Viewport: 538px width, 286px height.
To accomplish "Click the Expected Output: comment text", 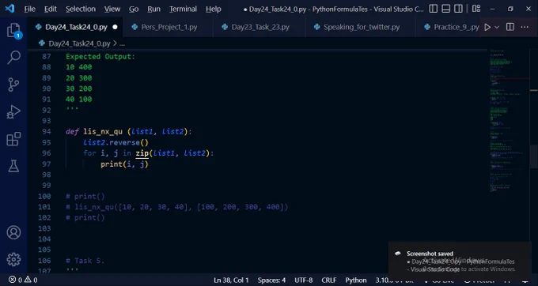I will [100, 57].
